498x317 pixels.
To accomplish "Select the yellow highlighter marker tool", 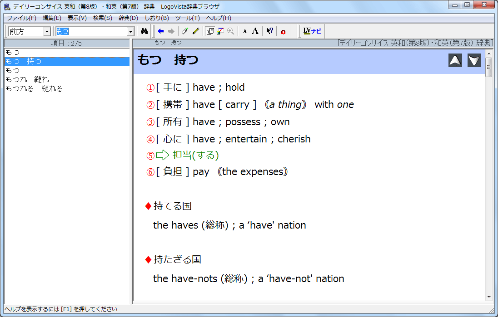I will tap(196, 31).
